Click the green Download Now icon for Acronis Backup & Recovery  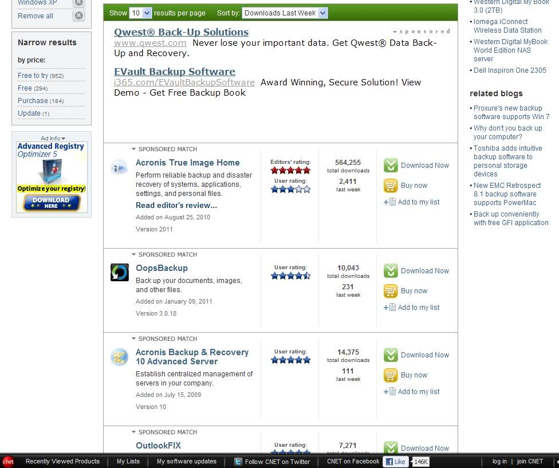(391, 355)
